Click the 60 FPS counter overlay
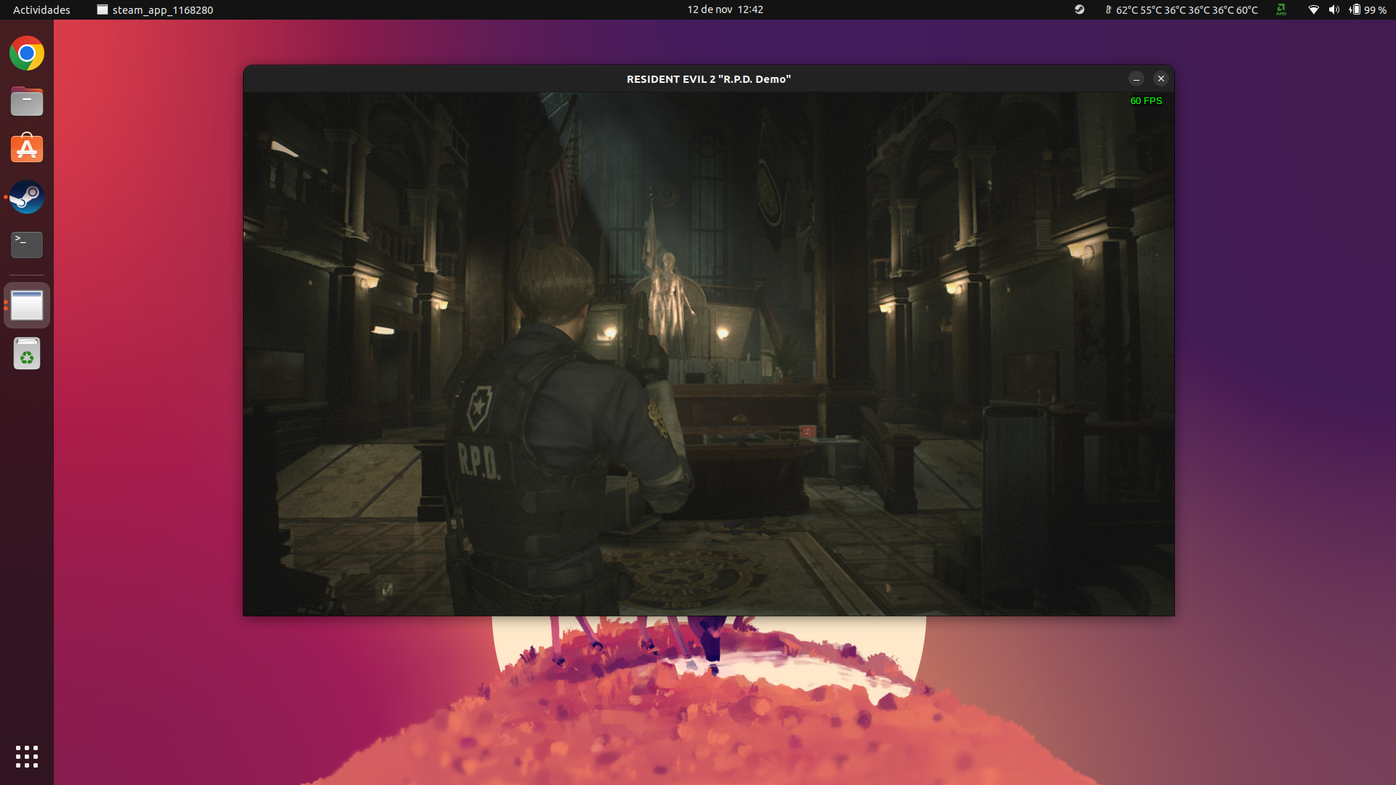 (x=1146, y=101)
